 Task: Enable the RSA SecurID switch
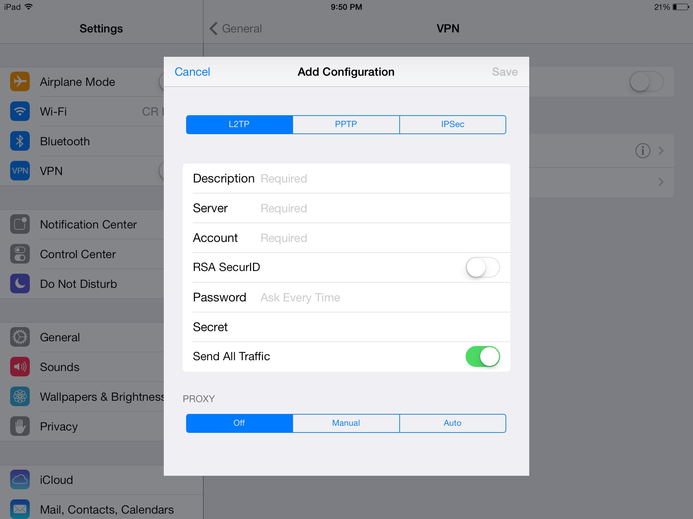(x=483, y=267)
